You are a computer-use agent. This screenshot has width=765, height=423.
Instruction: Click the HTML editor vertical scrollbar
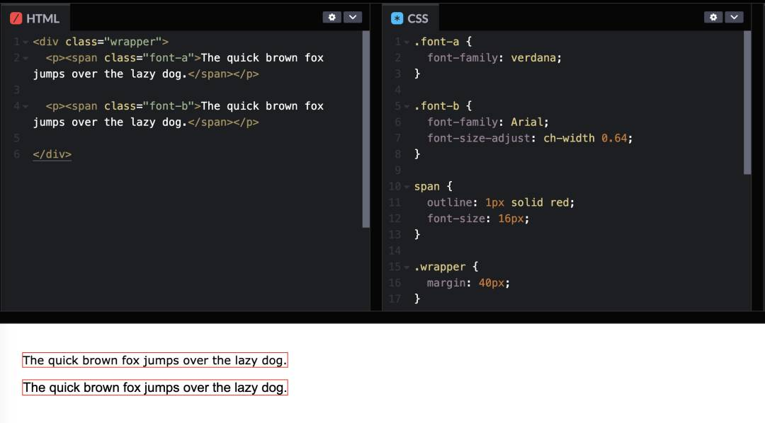coord(366,129)
